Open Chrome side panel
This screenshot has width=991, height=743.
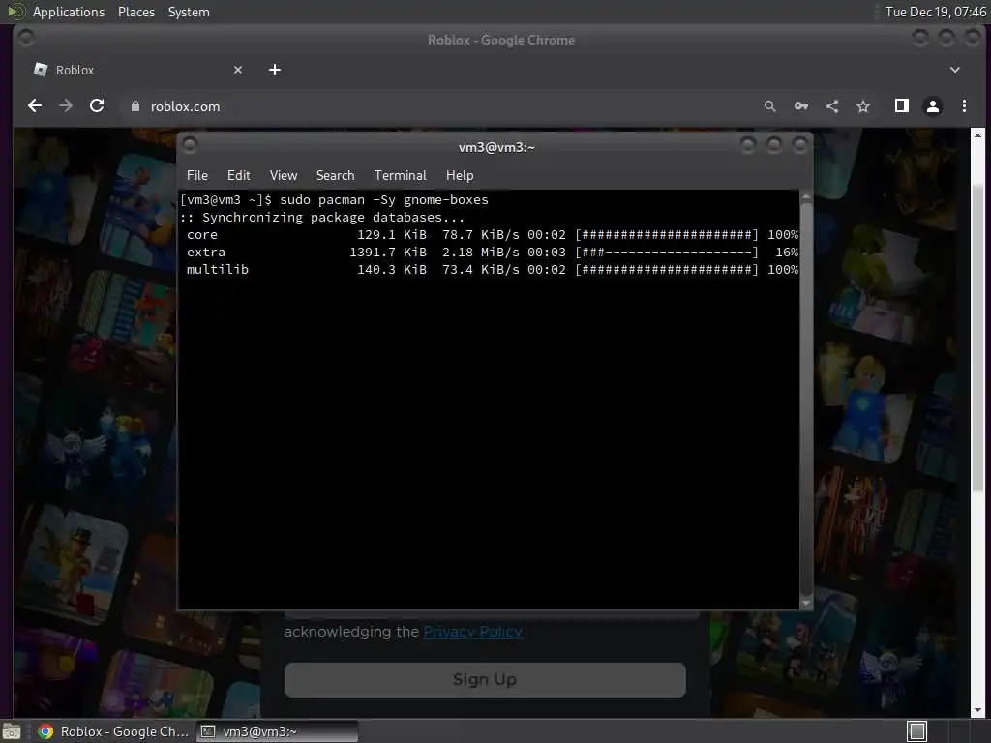click(x=902, y=106)
